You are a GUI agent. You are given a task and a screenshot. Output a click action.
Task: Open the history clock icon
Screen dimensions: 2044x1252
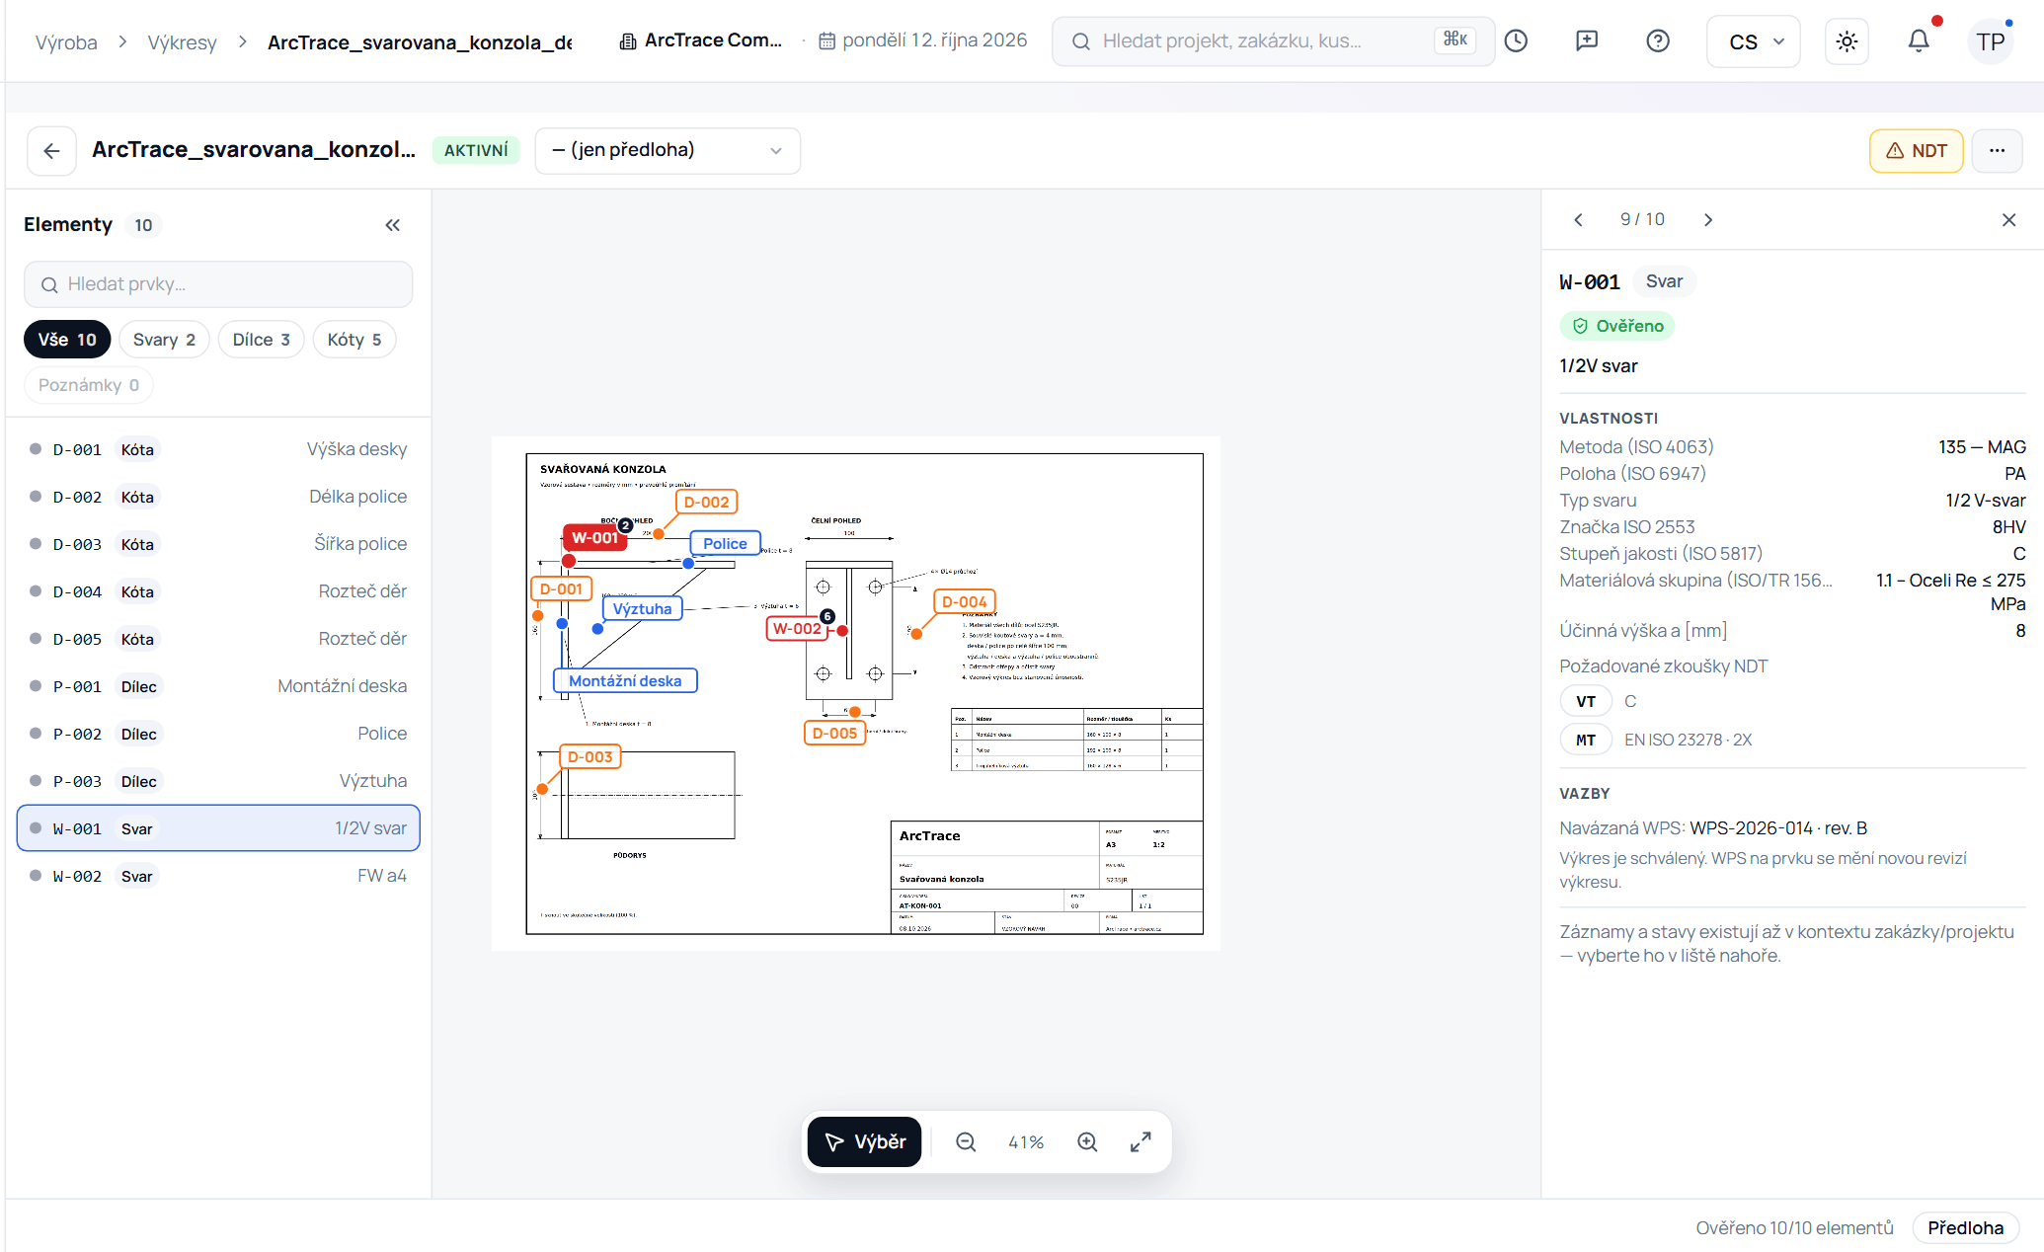[1516, 40]
